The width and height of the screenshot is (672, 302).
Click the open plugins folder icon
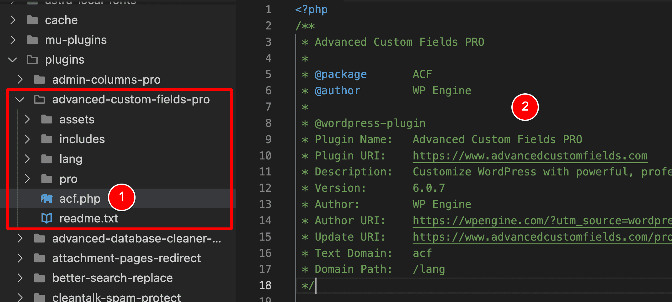(x=32, y=60)
